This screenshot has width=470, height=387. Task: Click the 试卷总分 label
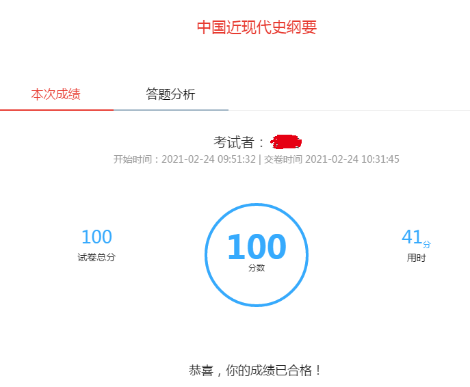click(x=96, y=257)
